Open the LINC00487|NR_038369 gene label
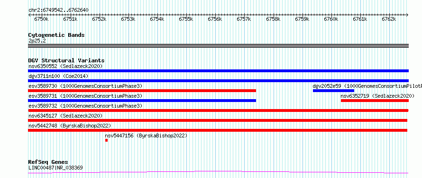The width and height of the screenshot is (422, 178). [x=55, y=168]
